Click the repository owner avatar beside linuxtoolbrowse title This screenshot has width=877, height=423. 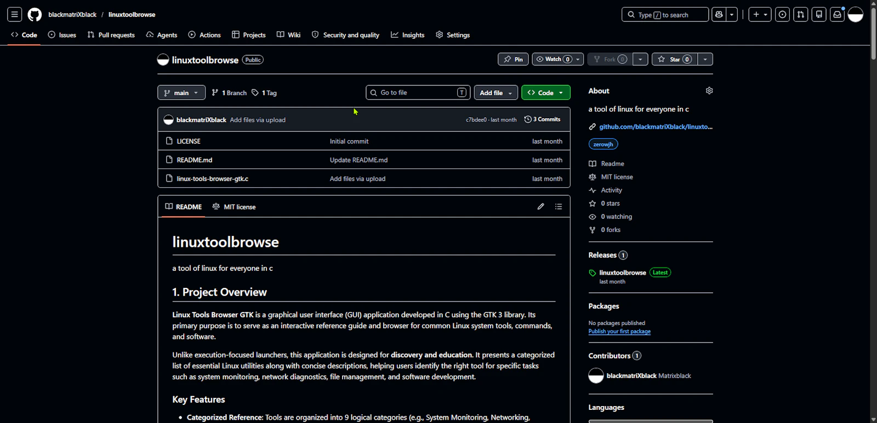pyautogui.click(x=163, y=60)
